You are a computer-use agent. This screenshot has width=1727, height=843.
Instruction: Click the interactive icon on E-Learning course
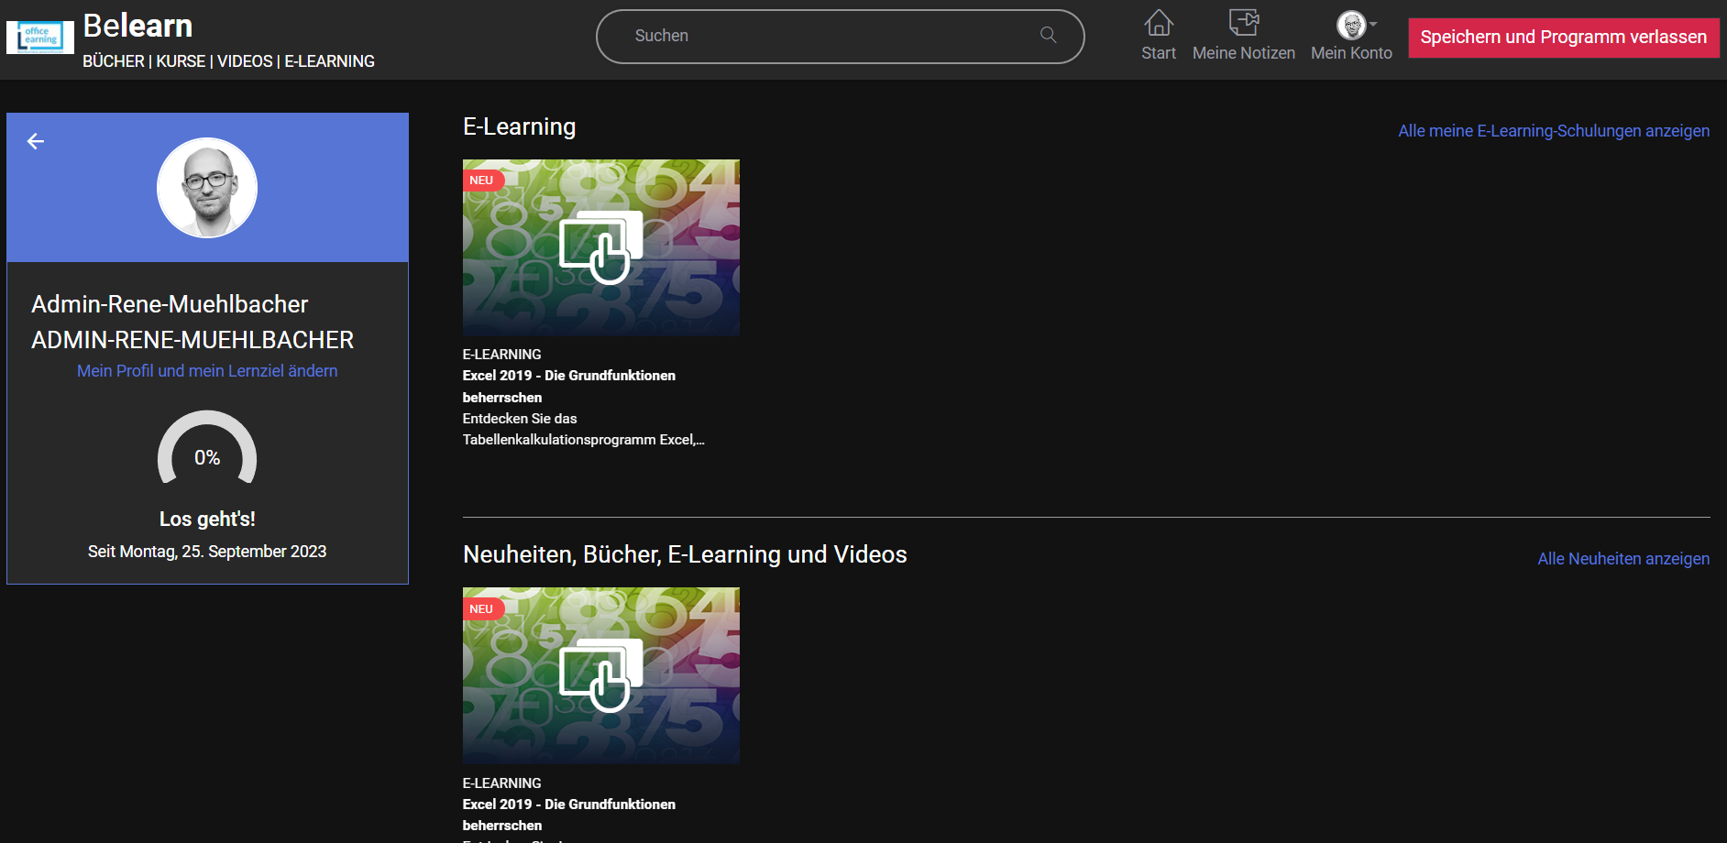(x=600, y=248)
